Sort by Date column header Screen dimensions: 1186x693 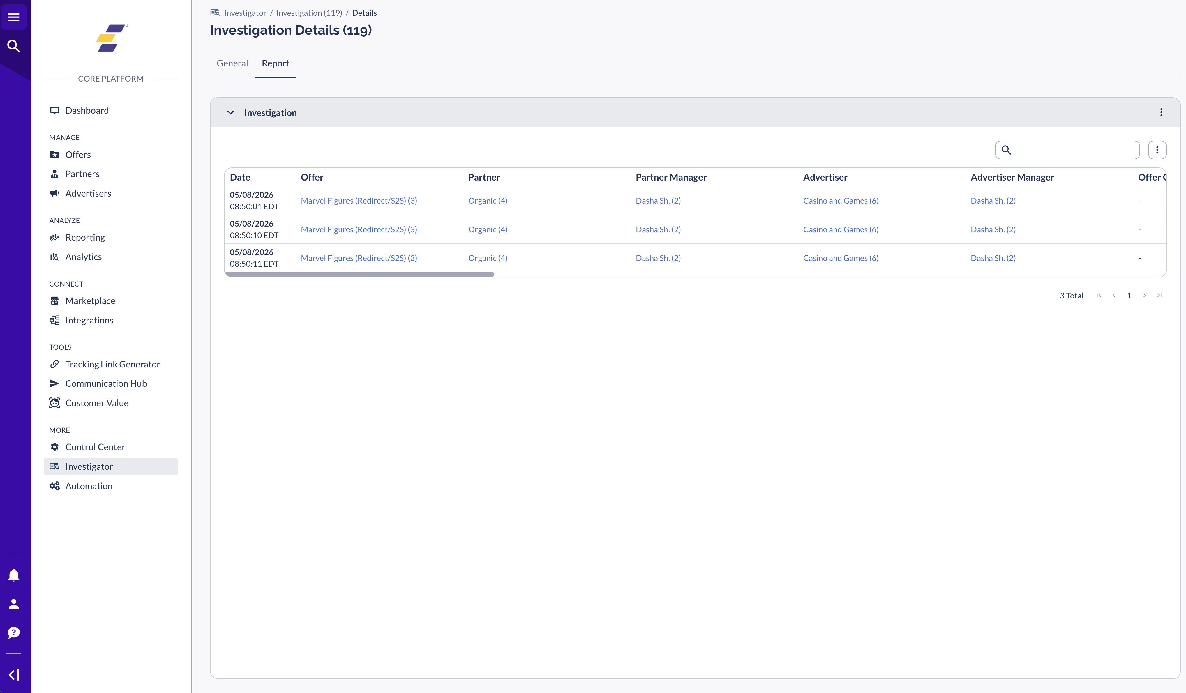point(240,177)
